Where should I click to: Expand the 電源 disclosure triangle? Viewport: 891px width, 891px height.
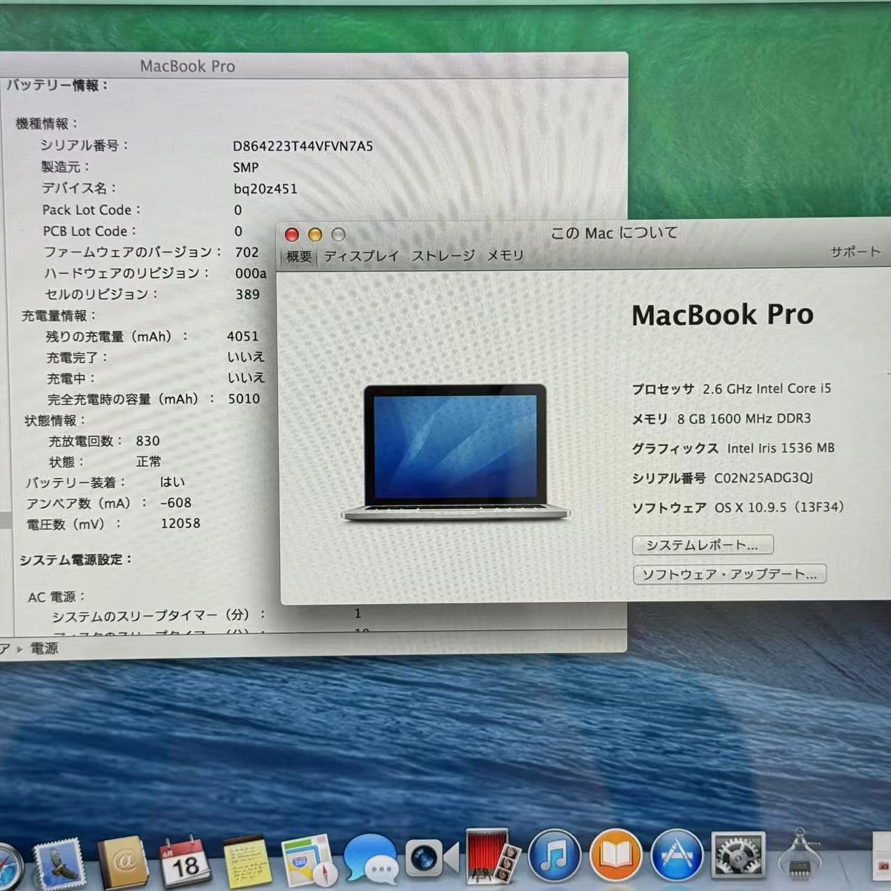point(21,649)
